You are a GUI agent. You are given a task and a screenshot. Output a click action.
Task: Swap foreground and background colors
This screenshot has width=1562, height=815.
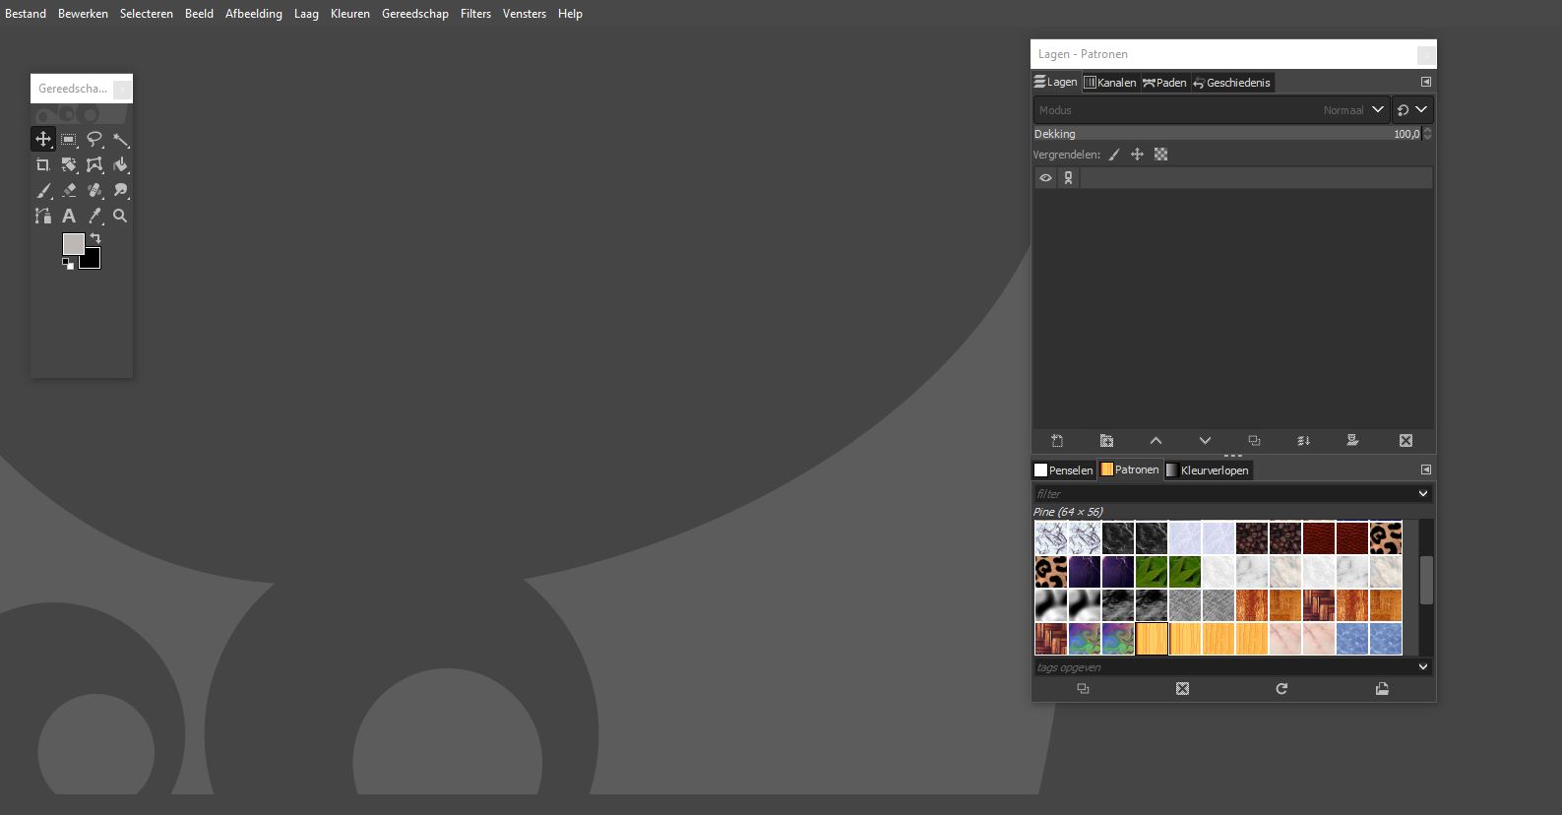[95, 238]
